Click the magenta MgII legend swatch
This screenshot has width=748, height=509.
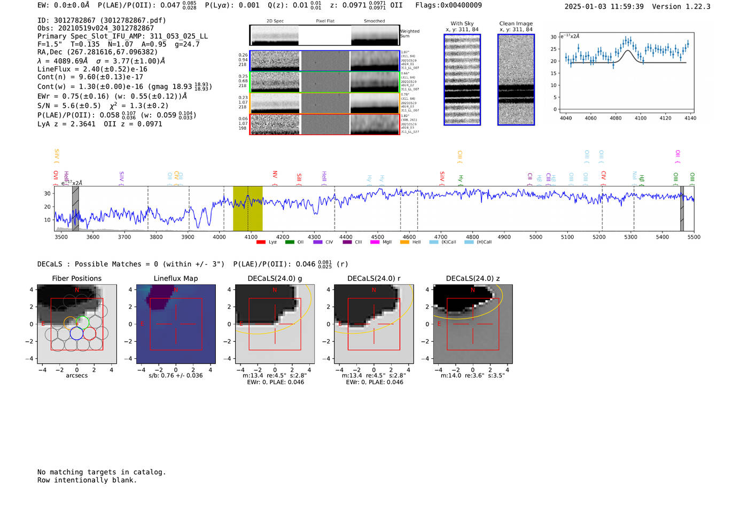[375, 242]
